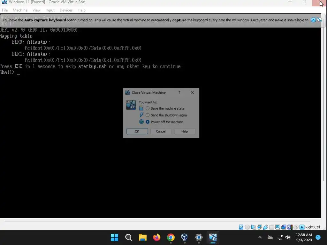Click the network tray icon
This screenshot has height=245, width=327.
point(280,237)
